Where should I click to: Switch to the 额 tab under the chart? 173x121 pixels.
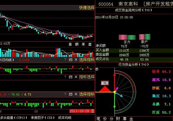pos(77,44)
